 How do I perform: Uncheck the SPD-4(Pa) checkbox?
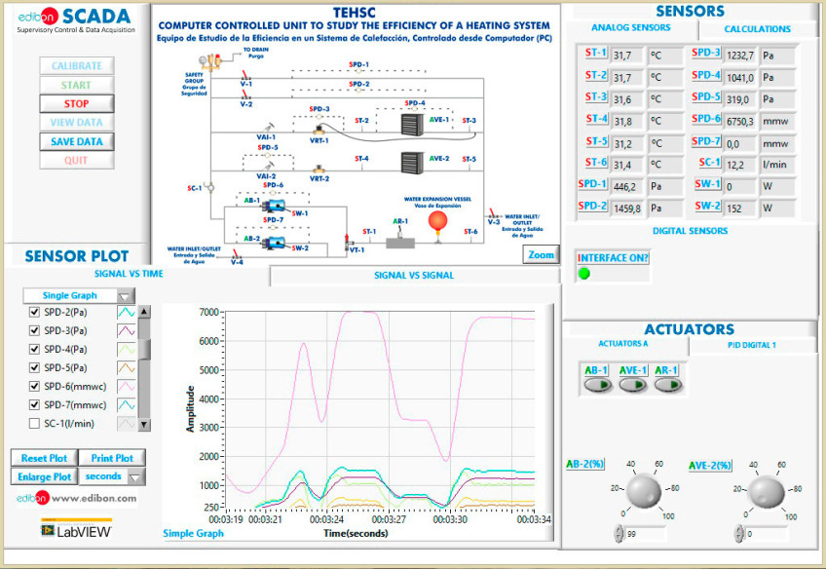click(x=35, y=349)
